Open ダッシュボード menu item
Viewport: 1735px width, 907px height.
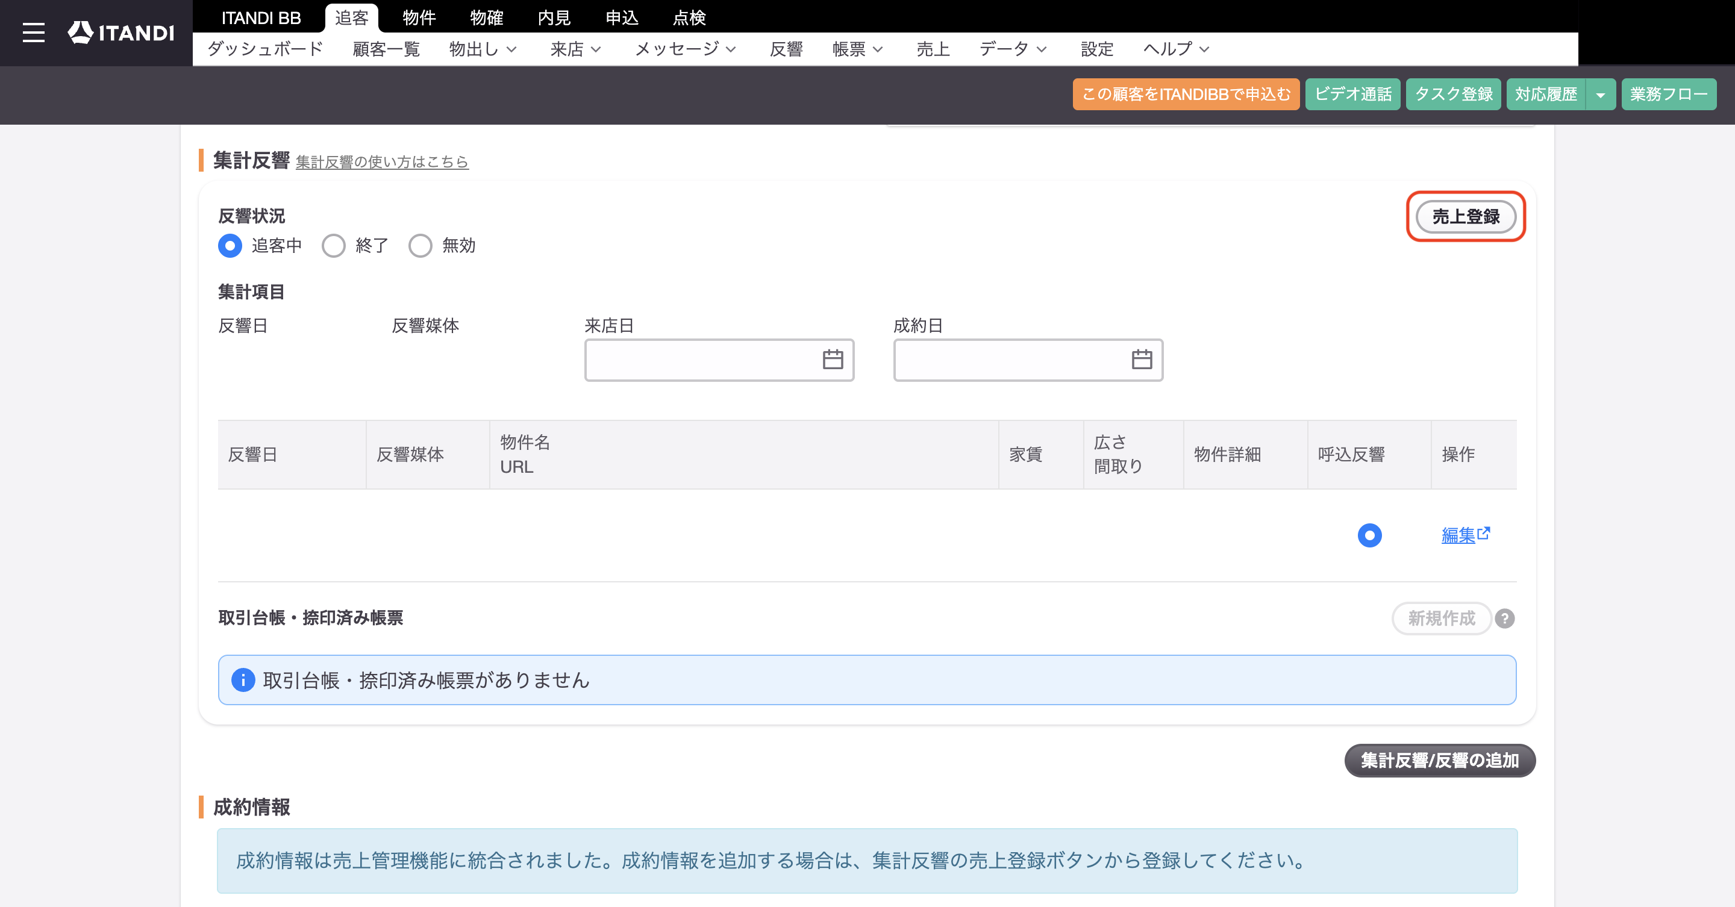click(x=265, y=49)
